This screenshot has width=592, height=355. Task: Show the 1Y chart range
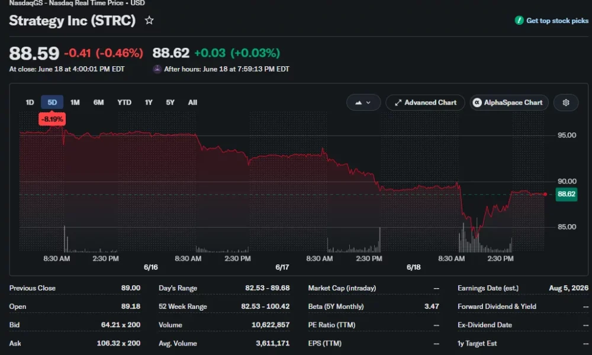(x=149, y=102)
